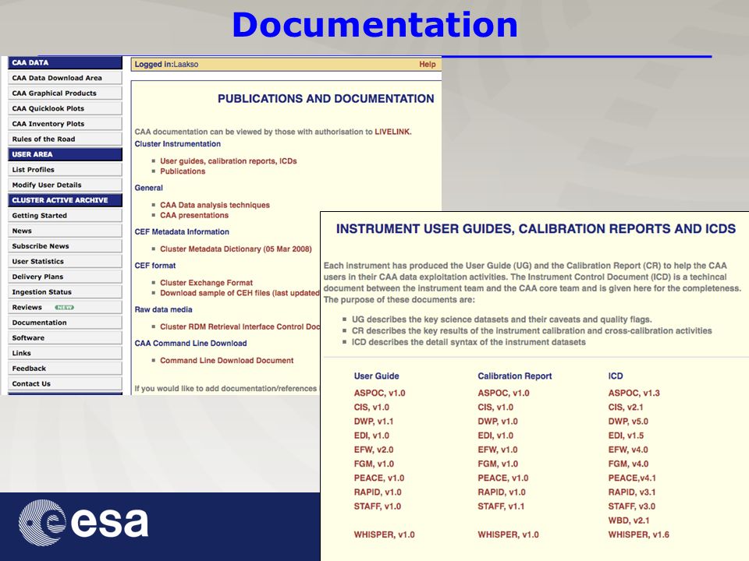Open STAFF, v1.1 Calibration Report

click(501, 506)
